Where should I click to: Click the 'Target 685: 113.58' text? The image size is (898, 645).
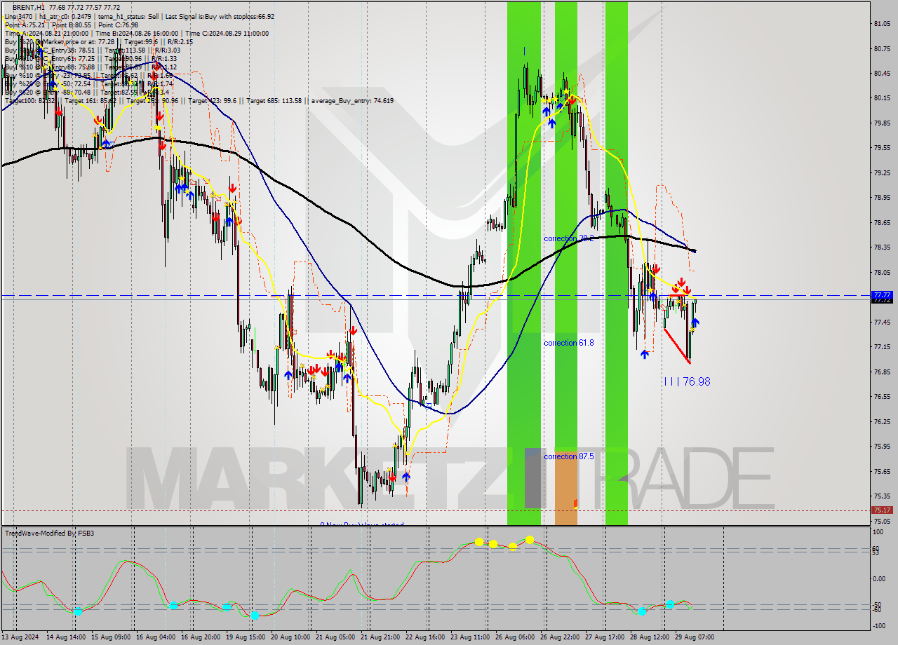click(273, 100)
